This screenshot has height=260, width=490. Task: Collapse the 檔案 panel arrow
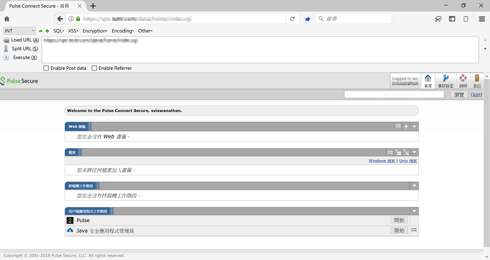[x=414, y=152]
